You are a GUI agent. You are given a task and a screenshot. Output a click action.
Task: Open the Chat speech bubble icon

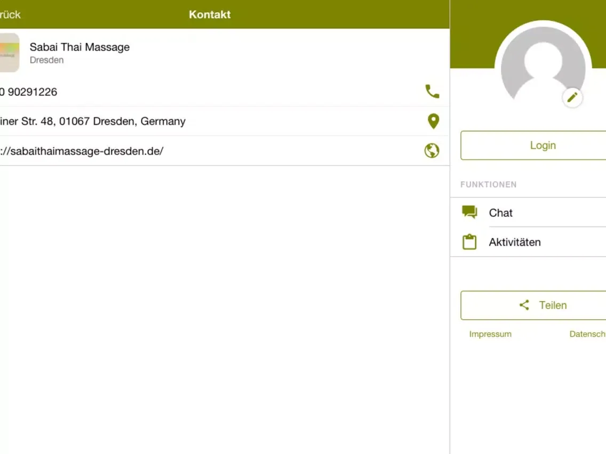469,212
